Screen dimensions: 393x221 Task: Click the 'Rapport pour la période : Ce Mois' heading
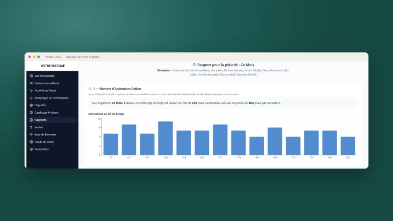pyautogui.click(x=226, y=64)
